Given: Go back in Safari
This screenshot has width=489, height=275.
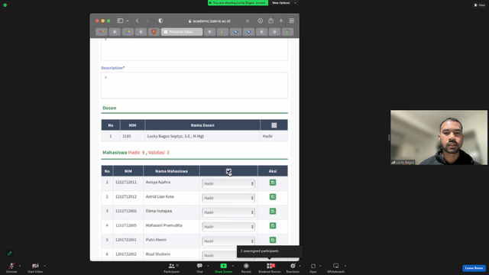Looking at the screenshot, I should click(138, 21).
